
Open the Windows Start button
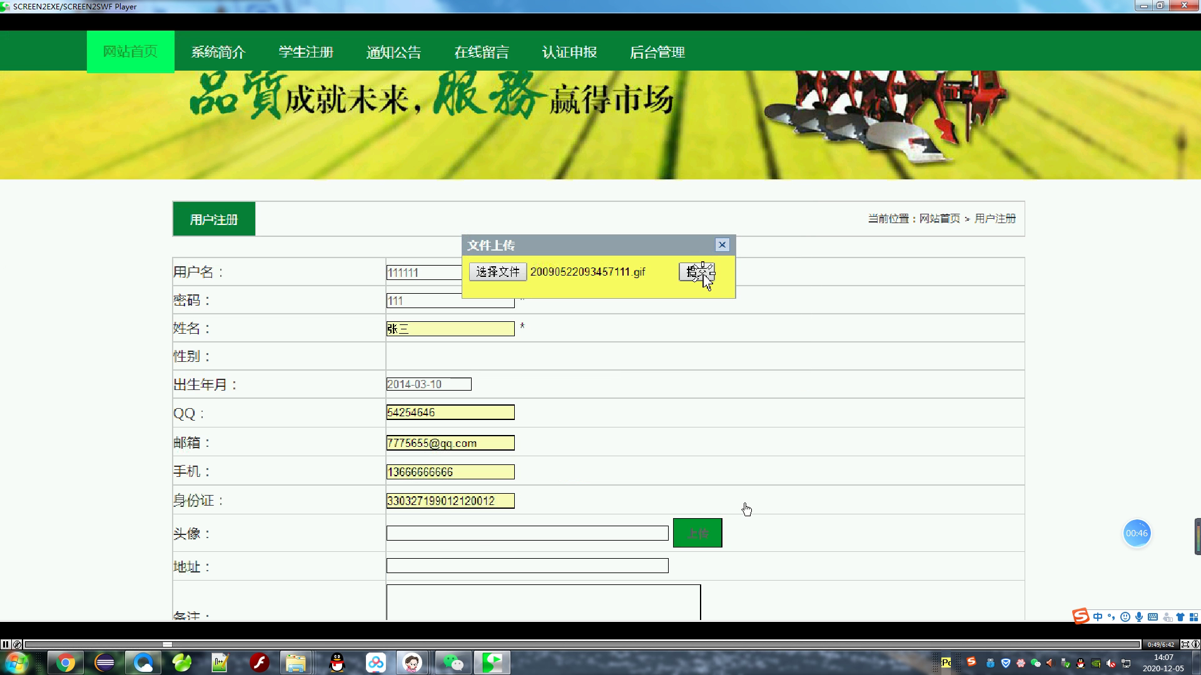click(x=16, y=662)
